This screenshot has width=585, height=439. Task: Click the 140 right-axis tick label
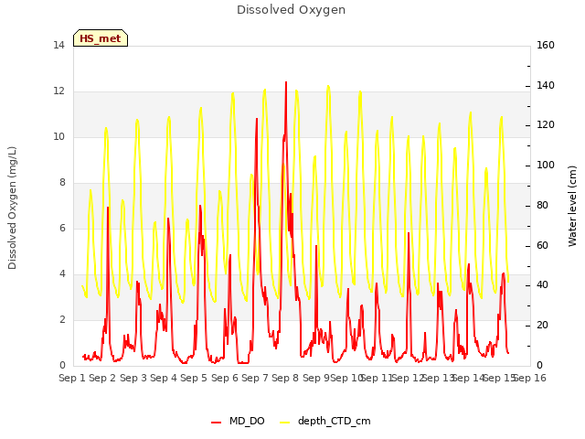click(x=546, y=85)
